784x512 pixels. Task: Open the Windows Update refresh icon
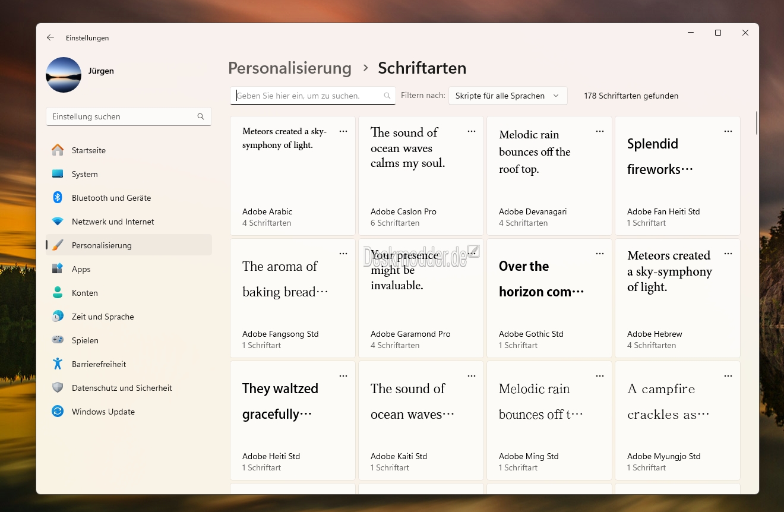58,412
